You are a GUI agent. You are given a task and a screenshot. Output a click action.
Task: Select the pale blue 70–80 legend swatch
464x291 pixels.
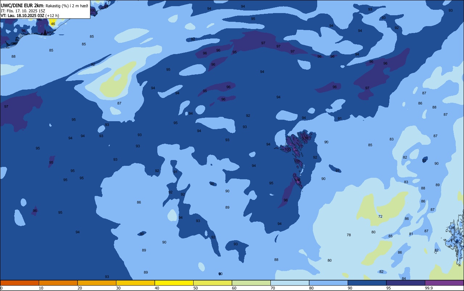290,283
